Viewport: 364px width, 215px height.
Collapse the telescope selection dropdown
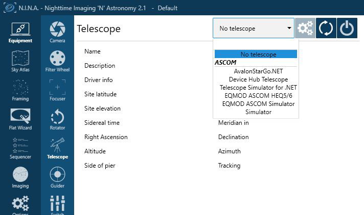coord(254,28)
